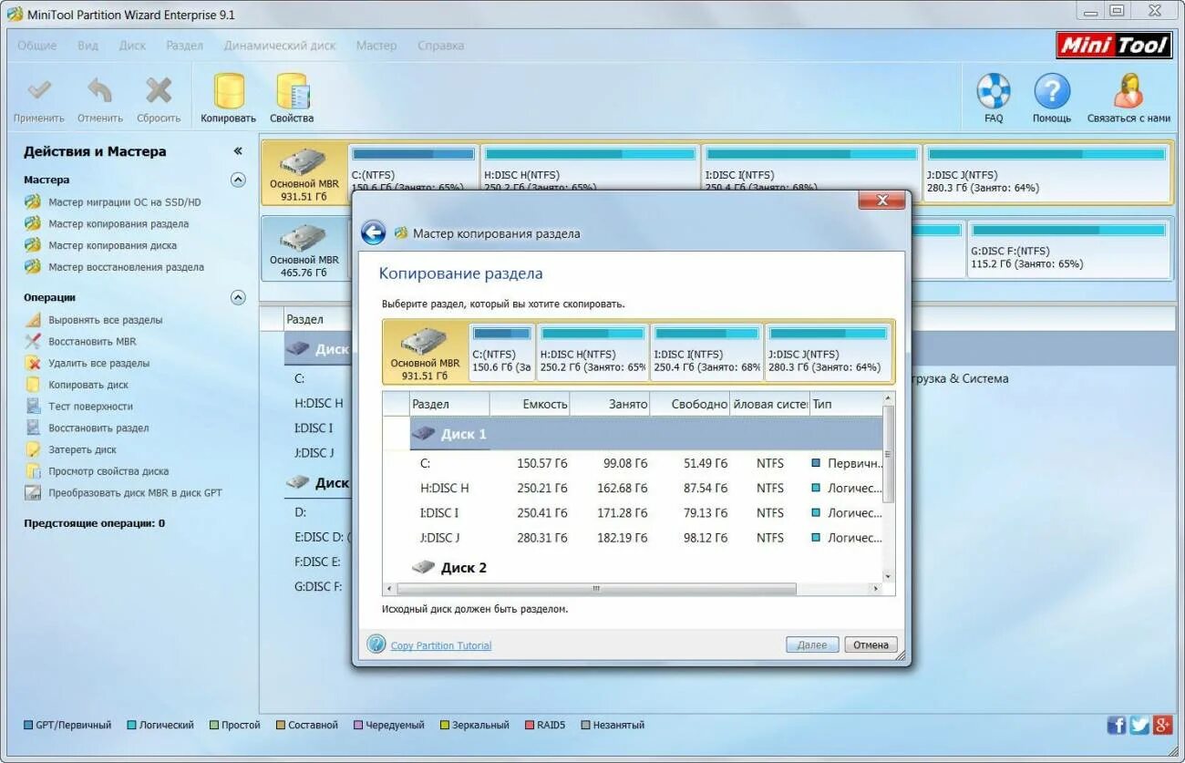1185x763 pixels.
Task: Open the Динамический диск menu
Action: click(x=280, y=46)
